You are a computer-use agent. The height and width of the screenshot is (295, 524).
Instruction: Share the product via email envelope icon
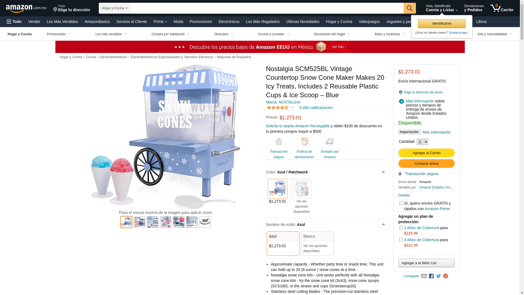click(x=424, y=276)
